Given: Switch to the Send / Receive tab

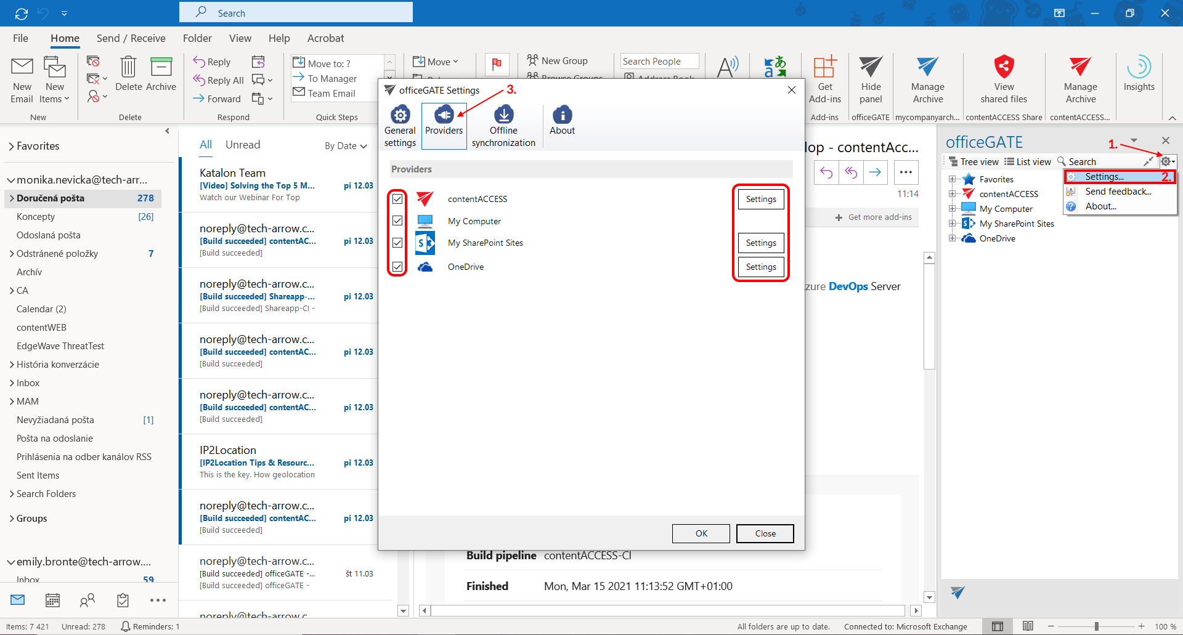Looking at the screenshot, I should tap(131, 38).
